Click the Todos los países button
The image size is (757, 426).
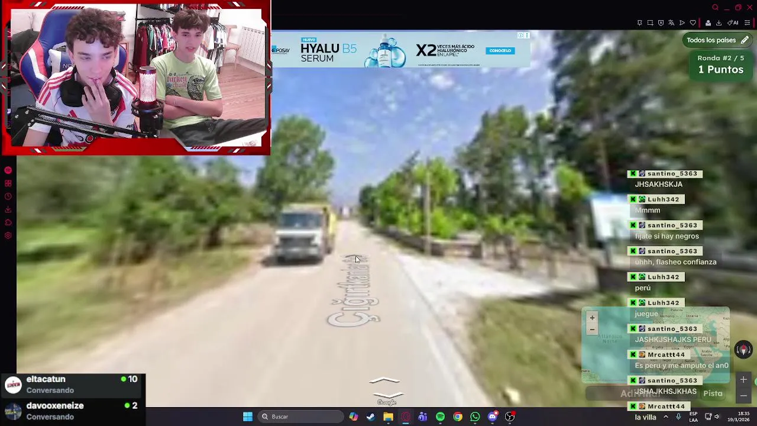click(x=717, y=40)
